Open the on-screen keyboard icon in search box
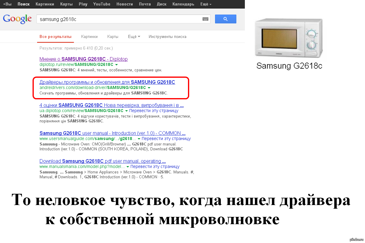The image size is (365, 243). pos(206,19)
